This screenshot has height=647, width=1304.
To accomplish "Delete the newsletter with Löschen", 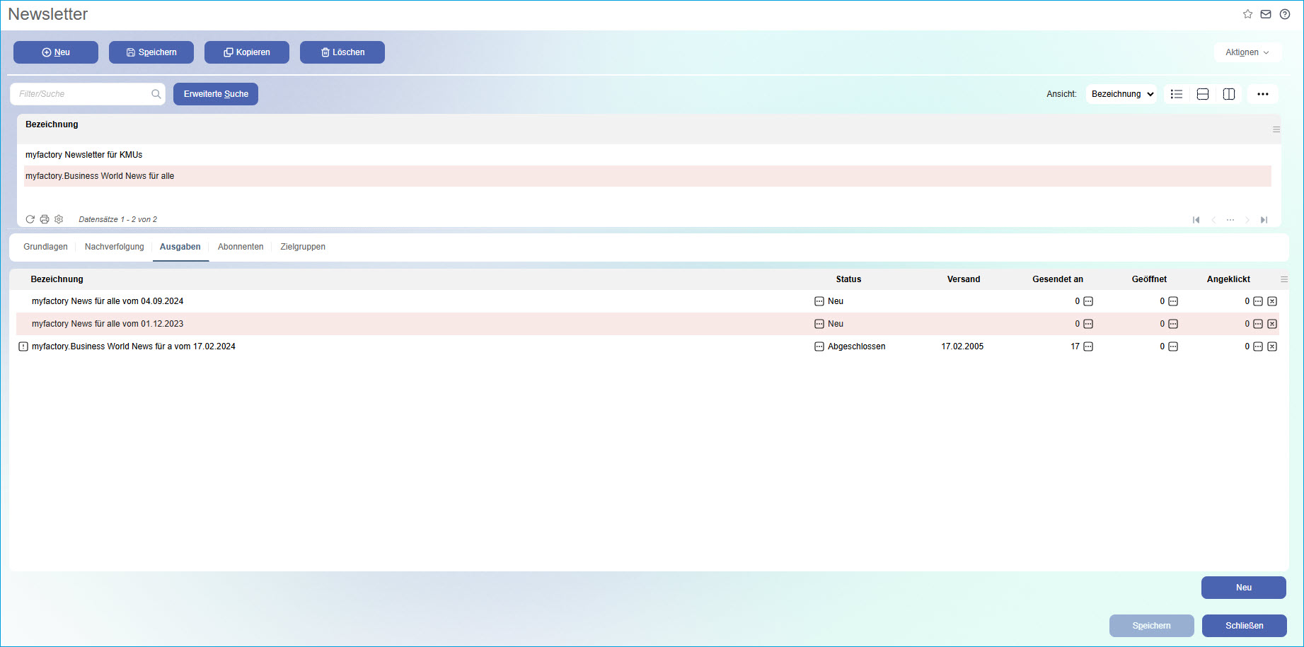I will tap(342, 52).
